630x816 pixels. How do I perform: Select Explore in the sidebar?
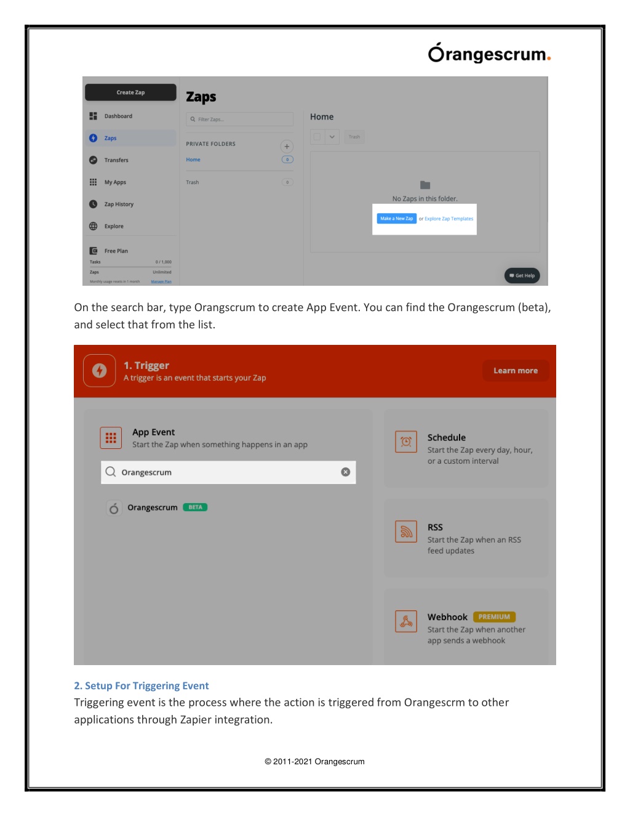(x=130, y=226)
